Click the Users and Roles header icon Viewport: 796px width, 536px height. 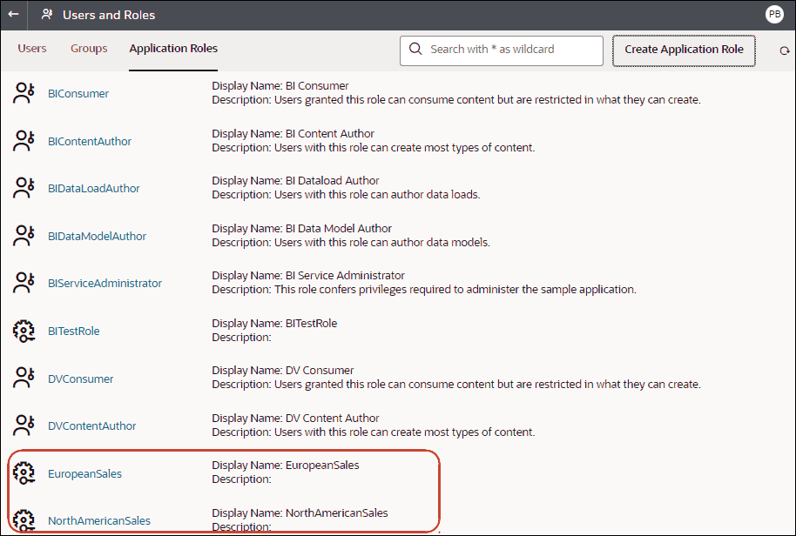[x=47, y=14]
